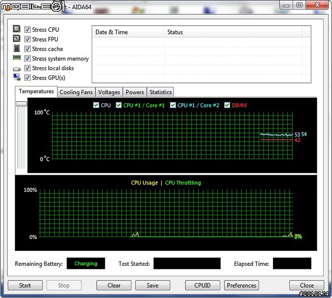
Task: Open the CPUID panel
Action: (203, 286)
